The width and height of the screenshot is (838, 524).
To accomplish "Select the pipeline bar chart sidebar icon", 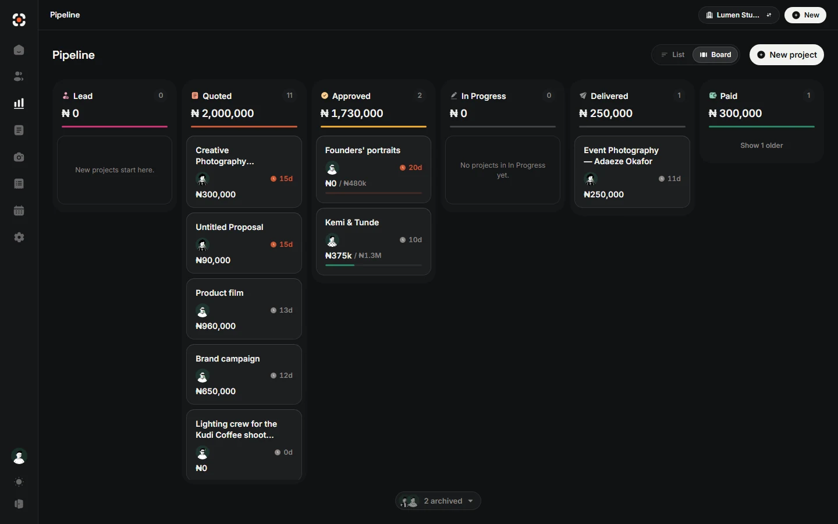I will point(19,104).
